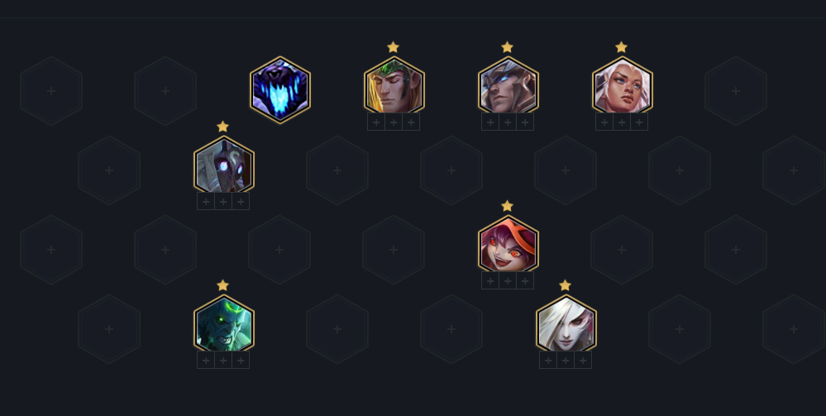826x416 pixels.
Task: Select the green glowing-eyed ghoul champion
Action: 224,323
